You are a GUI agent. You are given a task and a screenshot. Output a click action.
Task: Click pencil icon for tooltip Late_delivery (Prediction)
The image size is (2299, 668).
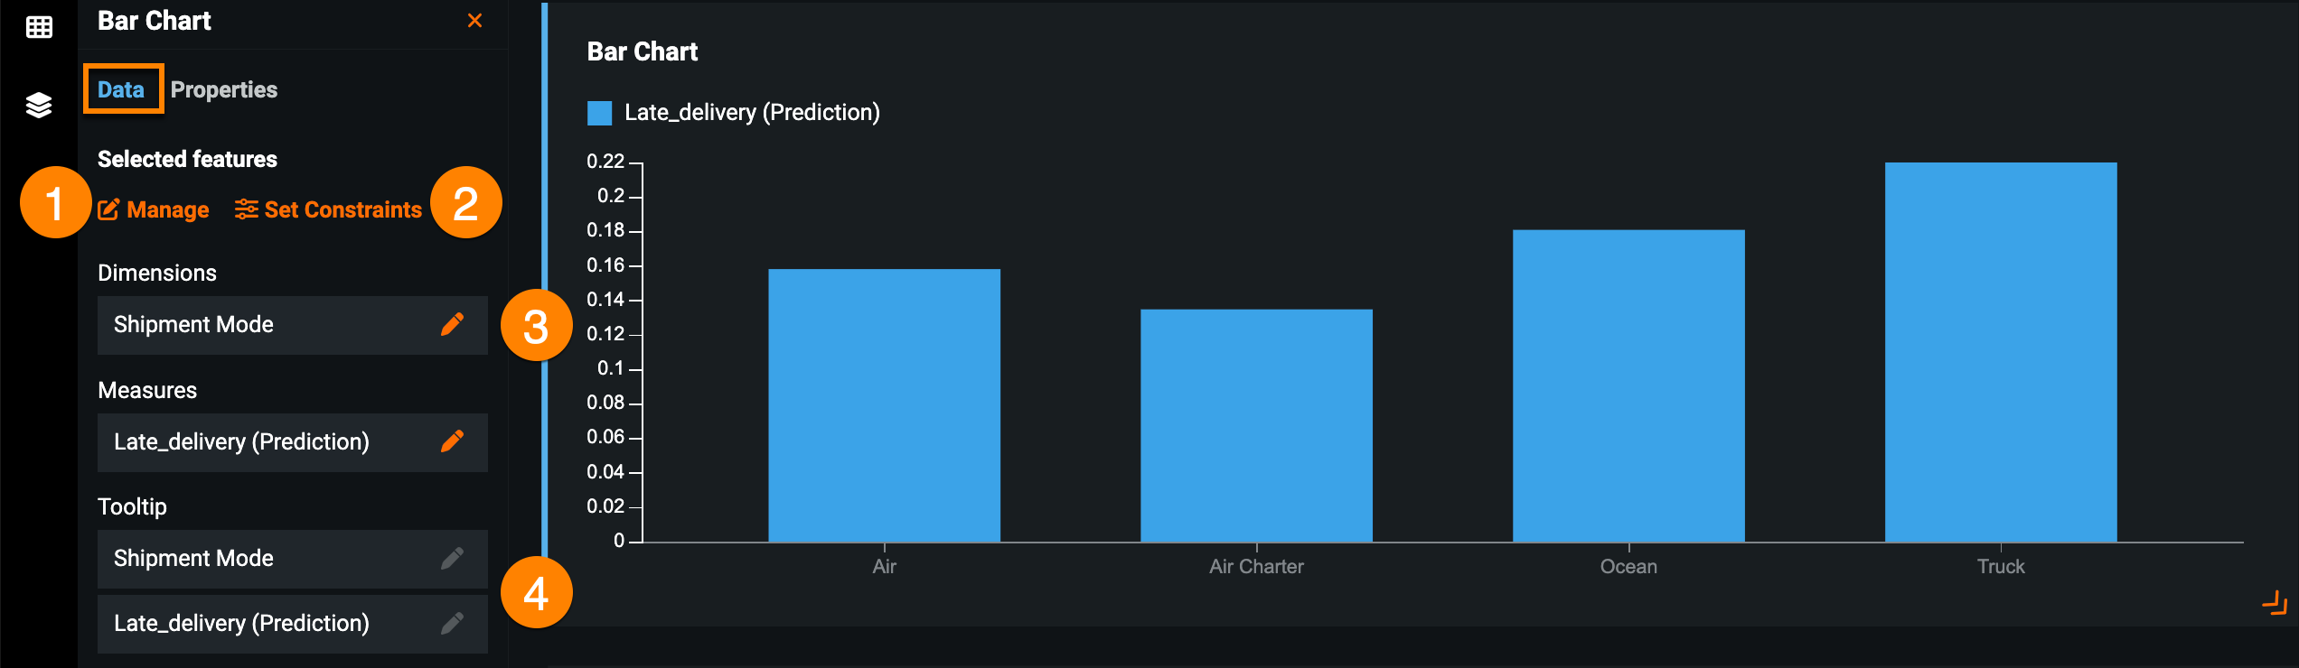452,623
